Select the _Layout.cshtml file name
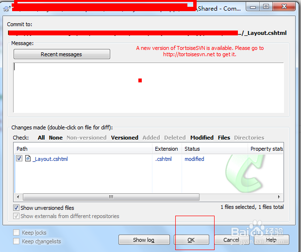 (x=50, y=159)
